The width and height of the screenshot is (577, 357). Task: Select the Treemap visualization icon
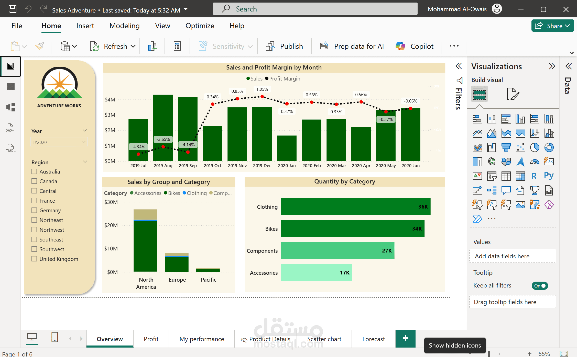click(477, 162)
